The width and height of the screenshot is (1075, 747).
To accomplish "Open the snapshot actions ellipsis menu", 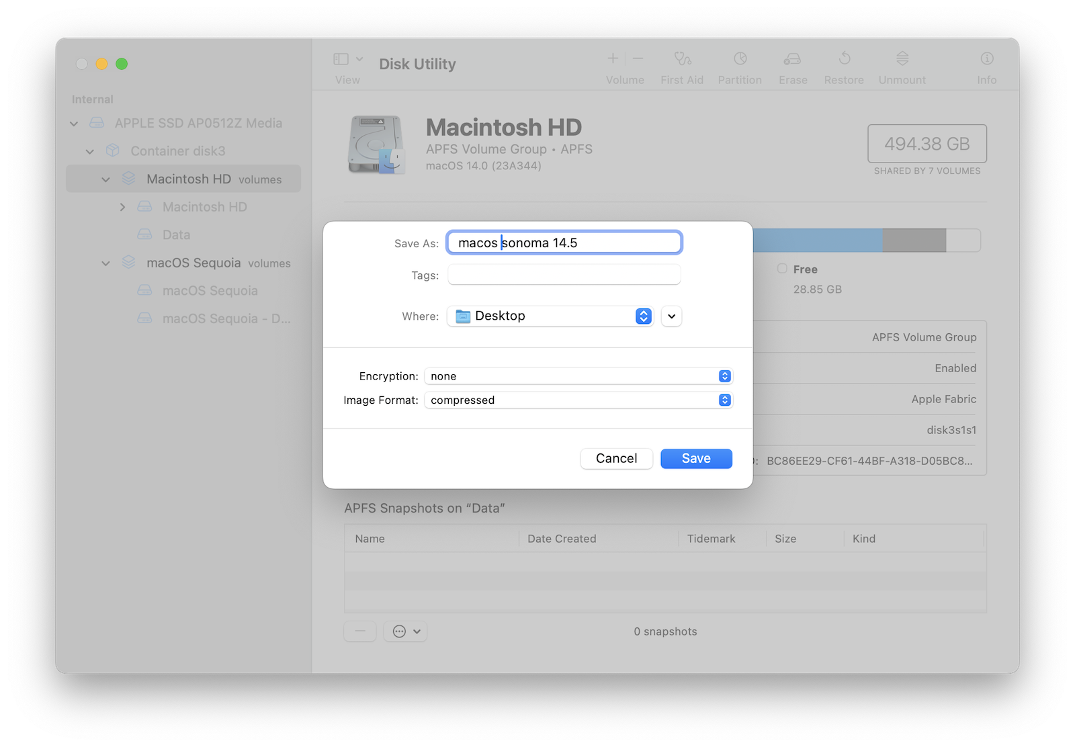I will click(x=406, y=631).
